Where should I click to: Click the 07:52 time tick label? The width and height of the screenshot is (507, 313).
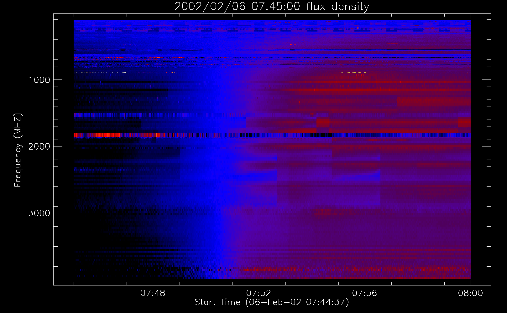[x=259, y=293]
